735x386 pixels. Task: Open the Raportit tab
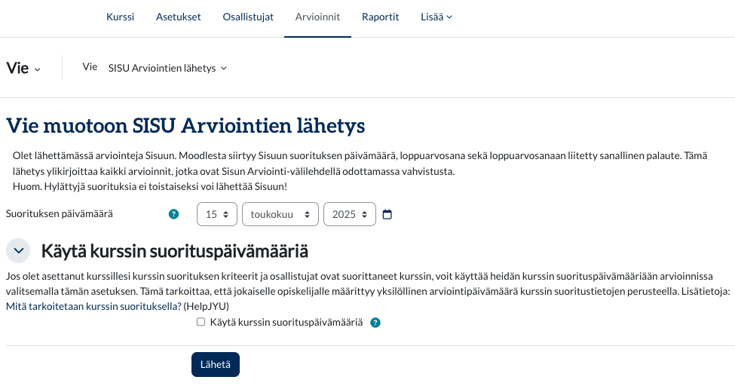coord(380,17)
